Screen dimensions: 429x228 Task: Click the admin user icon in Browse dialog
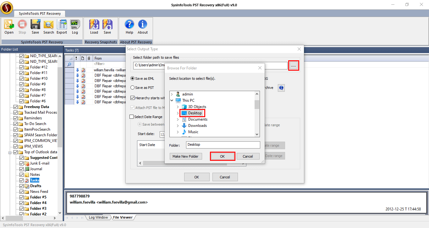tap(178, 94)
